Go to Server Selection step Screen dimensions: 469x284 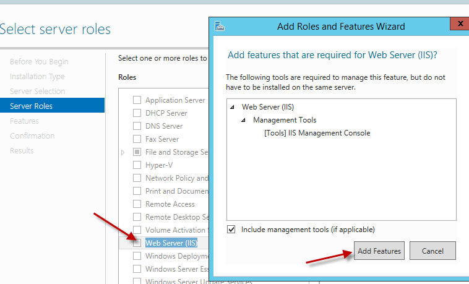pyautogui.click(x=37, y=92)
